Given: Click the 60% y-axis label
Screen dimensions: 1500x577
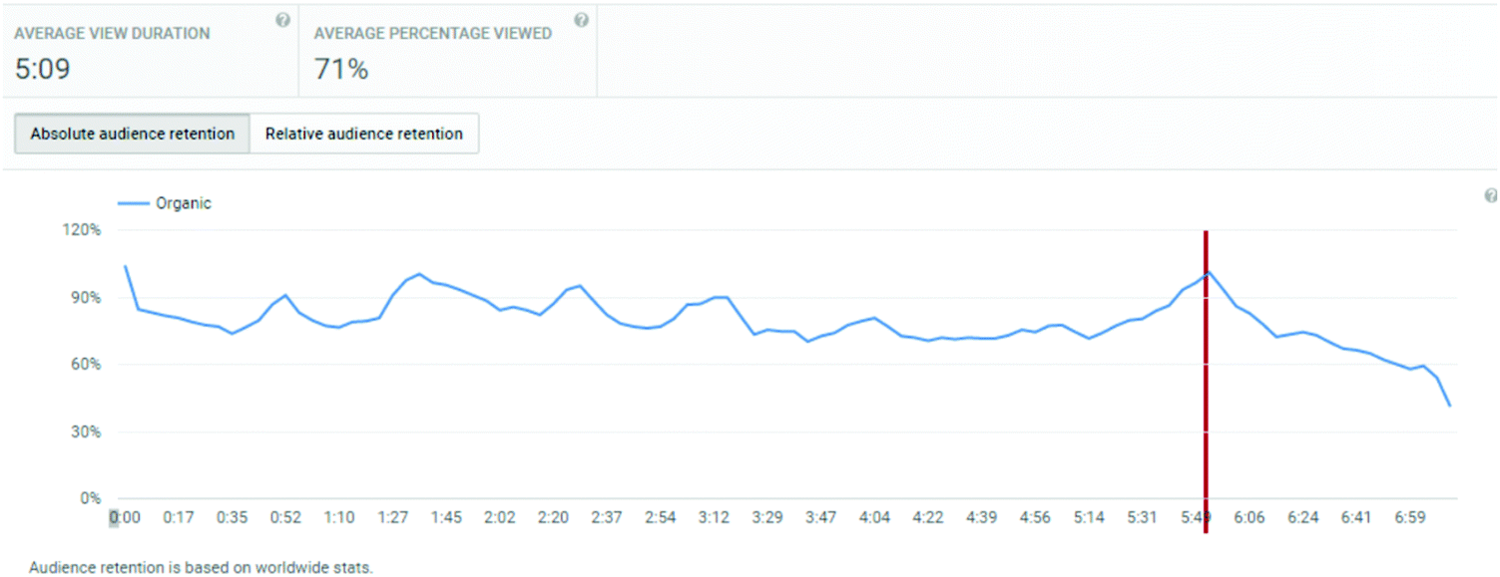Looking at the screenshot, I should click(86, 364).
